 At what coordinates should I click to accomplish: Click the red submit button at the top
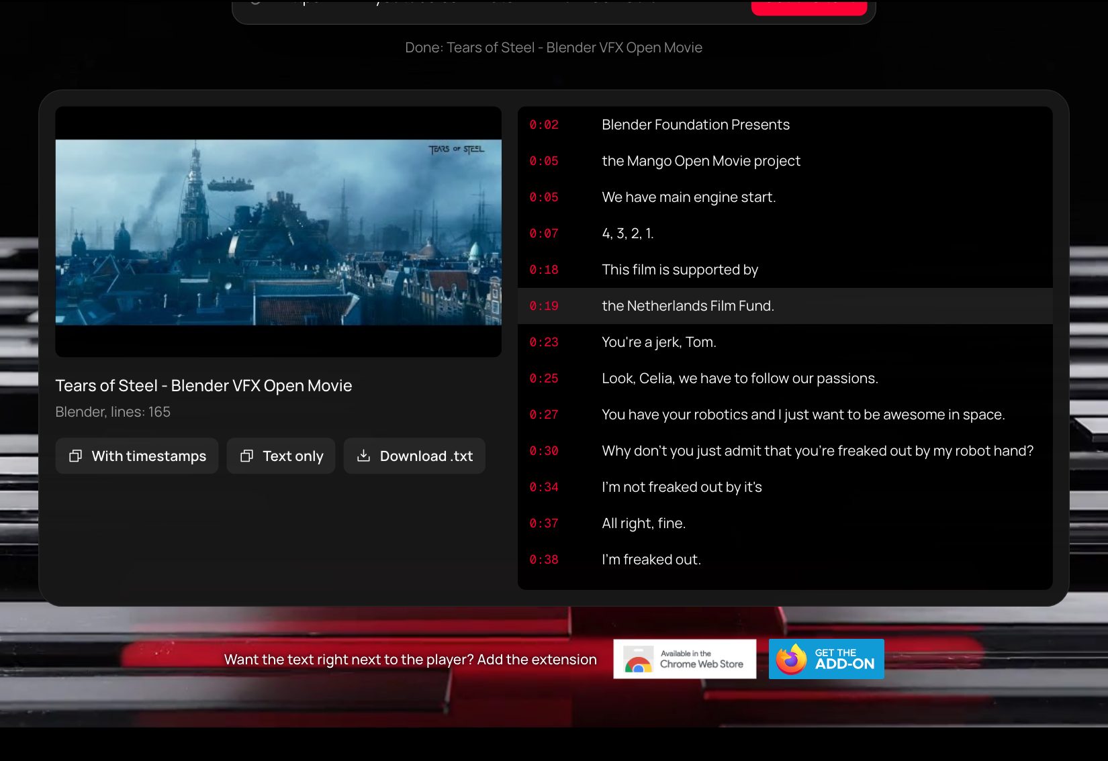click(809, 7)
